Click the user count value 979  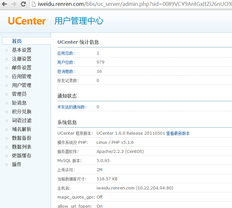[x=101, y=62]
